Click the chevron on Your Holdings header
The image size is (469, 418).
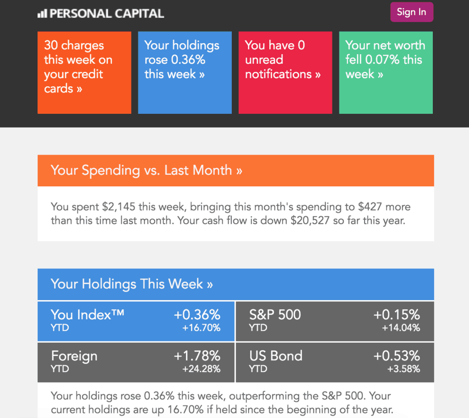(210, 284)
